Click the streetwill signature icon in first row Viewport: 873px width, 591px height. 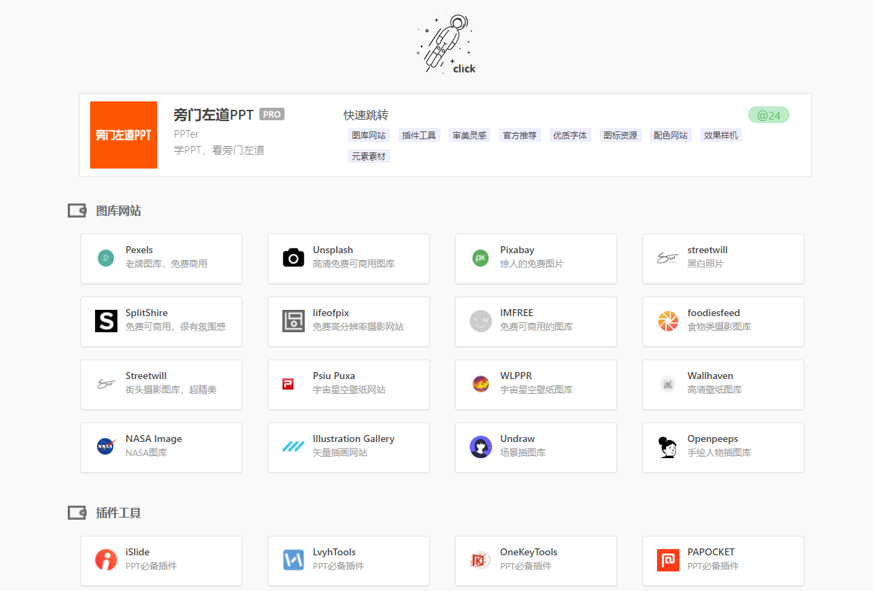click(x=668, y=258)
